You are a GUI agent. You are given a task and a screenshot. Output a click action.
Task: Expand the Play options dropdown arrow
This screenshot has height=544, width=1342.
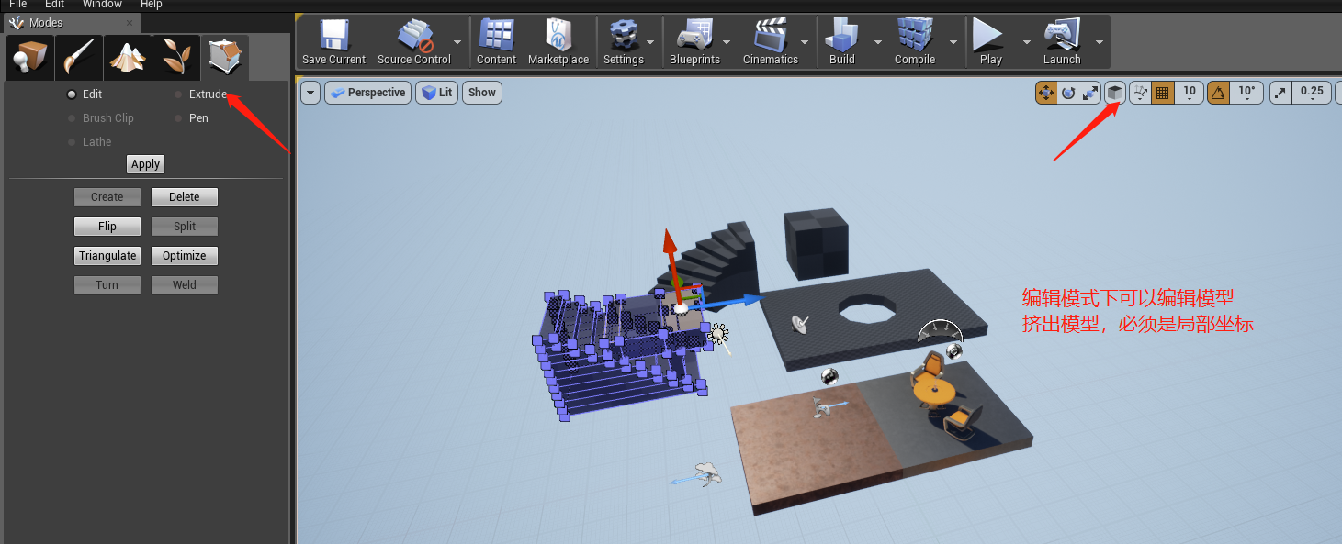pos(1027,42)
